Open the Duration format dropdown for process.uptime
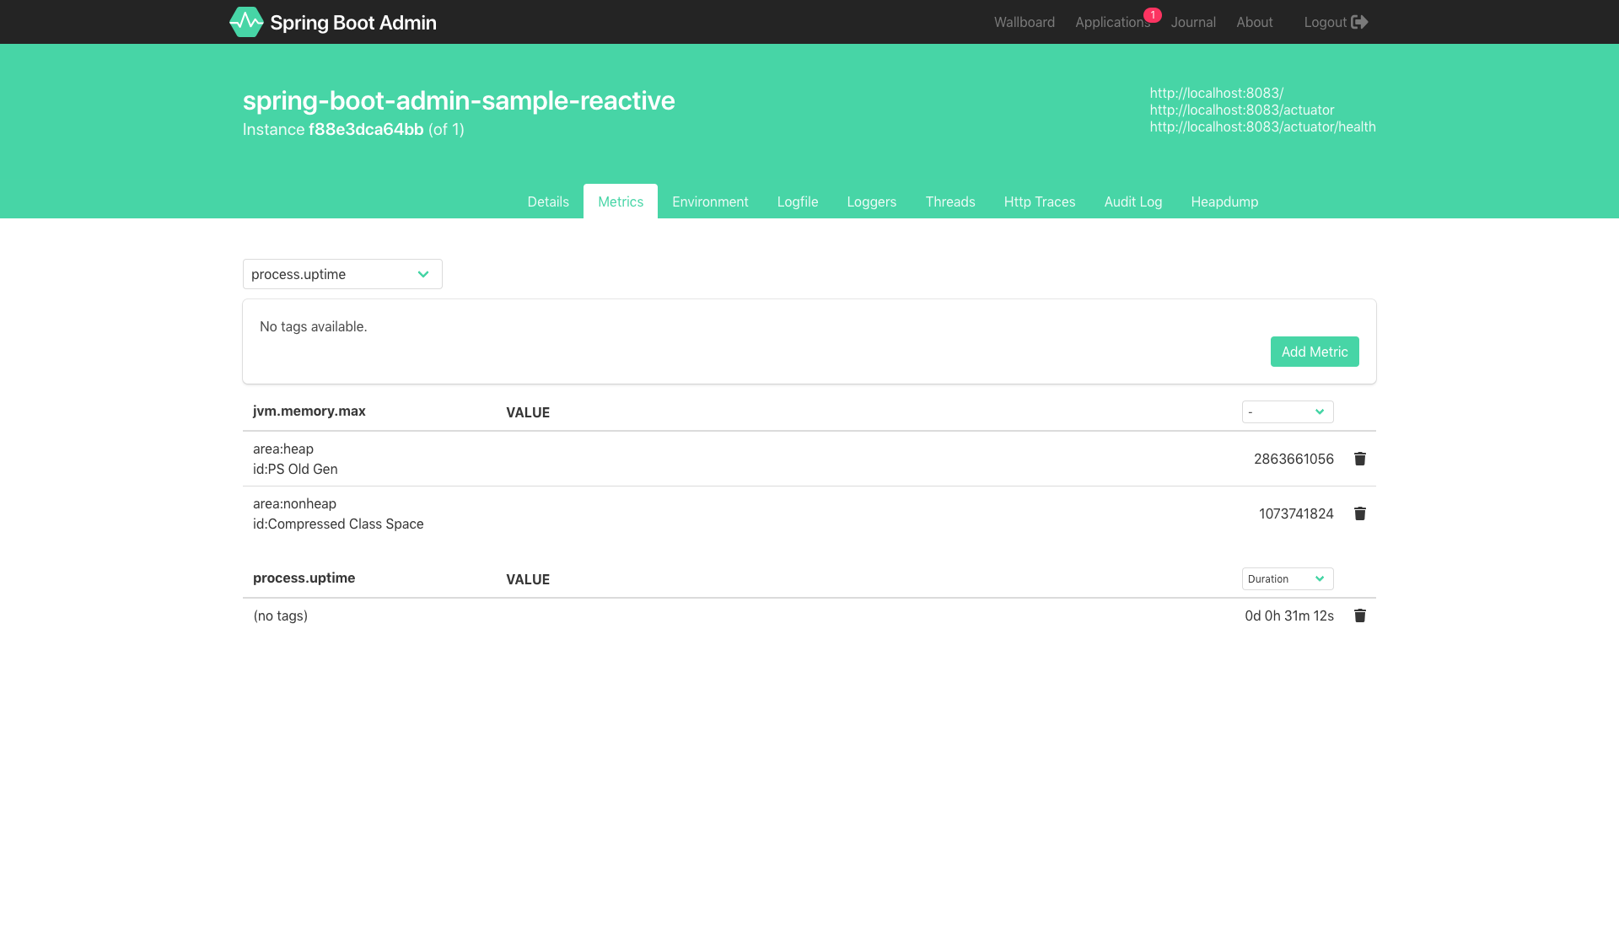 pyautogui.click(x=1288, y=578)
